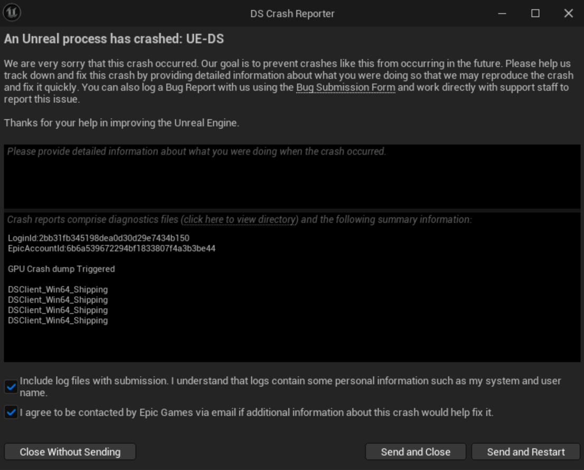Toggle the Epic Games email contact checkbox
The height and width of the screenshot is (470, 584).
[x=11, y=413]
